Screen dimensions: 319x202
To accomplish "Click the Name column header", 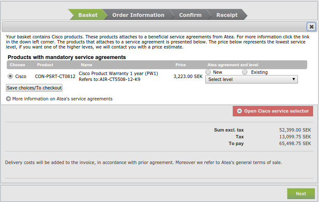I will tap(86, 65).
